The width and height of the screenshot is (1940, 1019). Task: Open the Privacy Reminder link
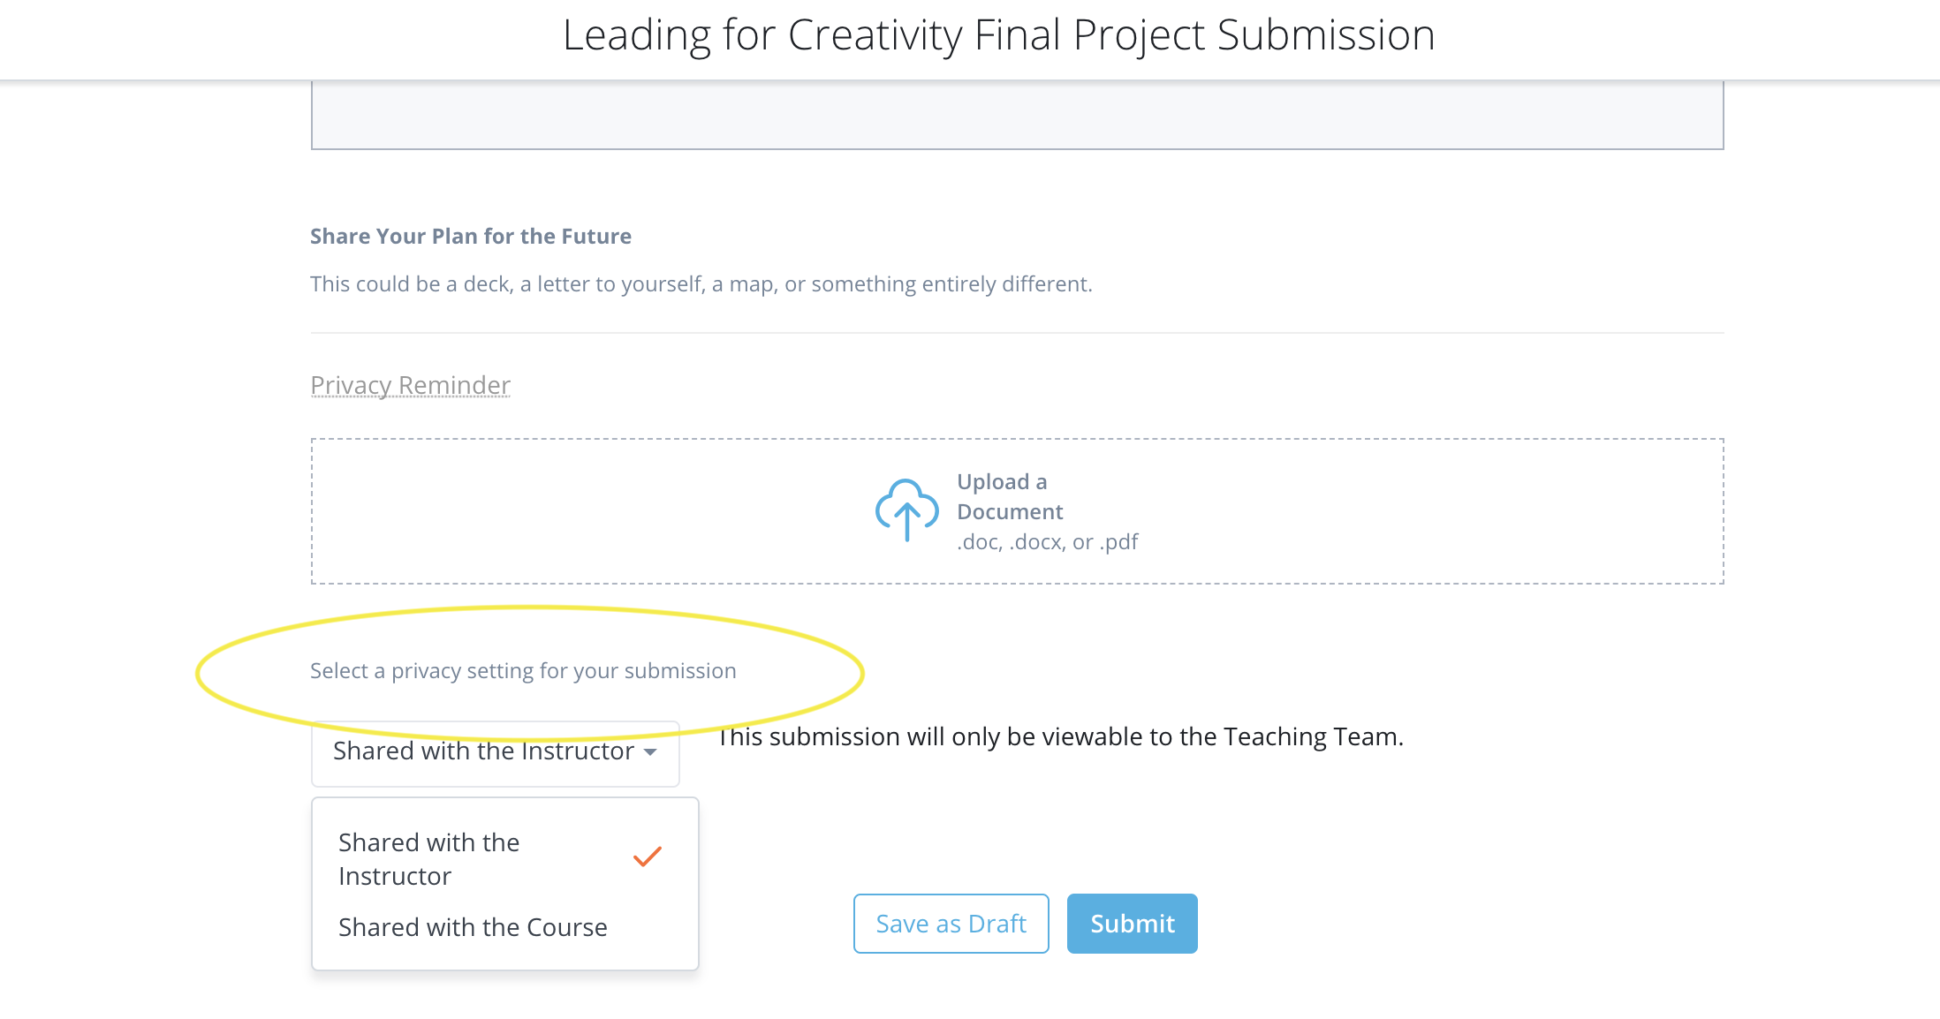410,385
